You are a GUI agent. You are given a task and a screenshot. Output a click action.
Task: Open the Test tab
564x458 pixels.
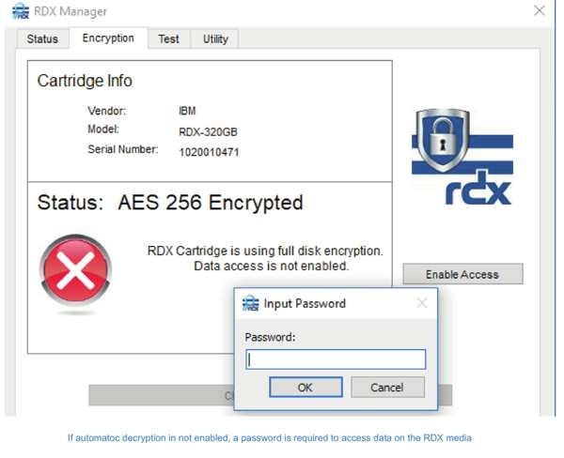[x=168, y=38]
